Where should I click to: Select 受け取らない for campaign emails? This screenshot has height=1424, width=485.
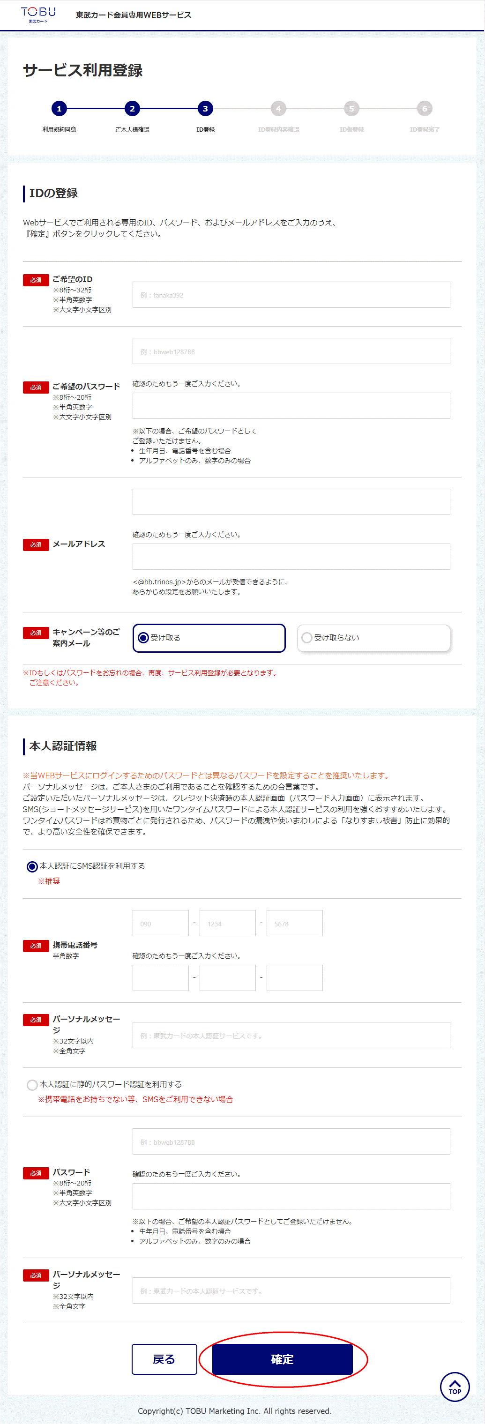(x=373, y=638)
